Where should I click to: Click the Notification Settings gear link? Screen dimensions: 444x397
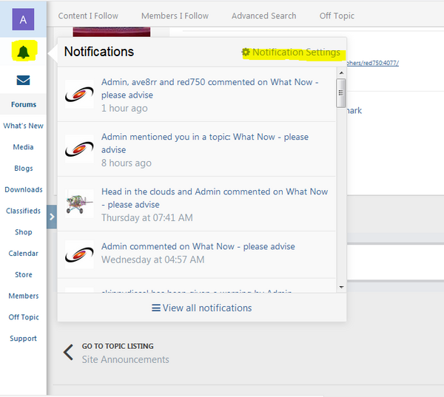point(291,52)
